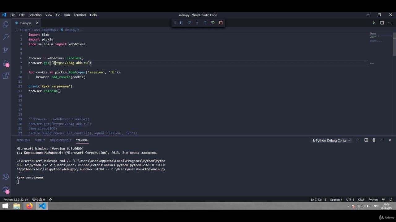Open the Terminal menu
The width and height of the screenshot is (396, 222).
pyautogui.click(x=80, y=15)
